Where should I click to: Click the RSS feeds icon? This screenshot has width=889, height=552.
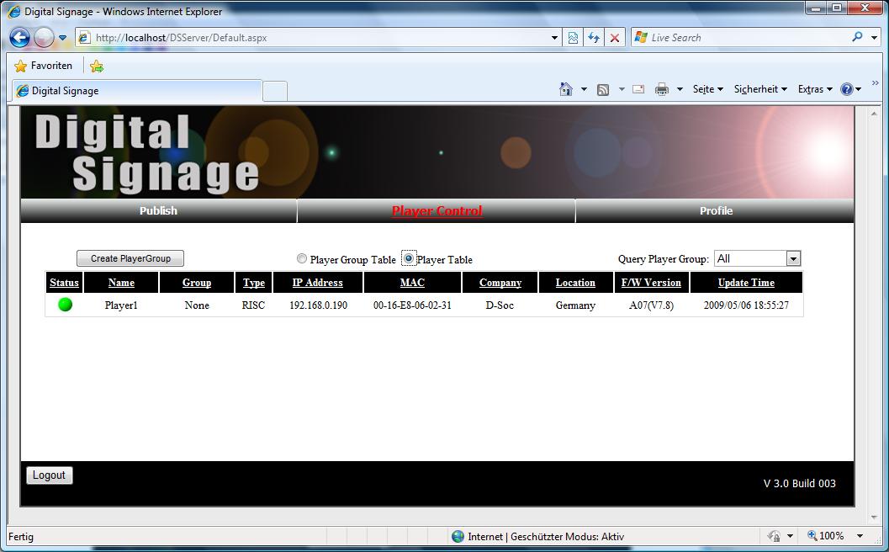coord(603,89)
